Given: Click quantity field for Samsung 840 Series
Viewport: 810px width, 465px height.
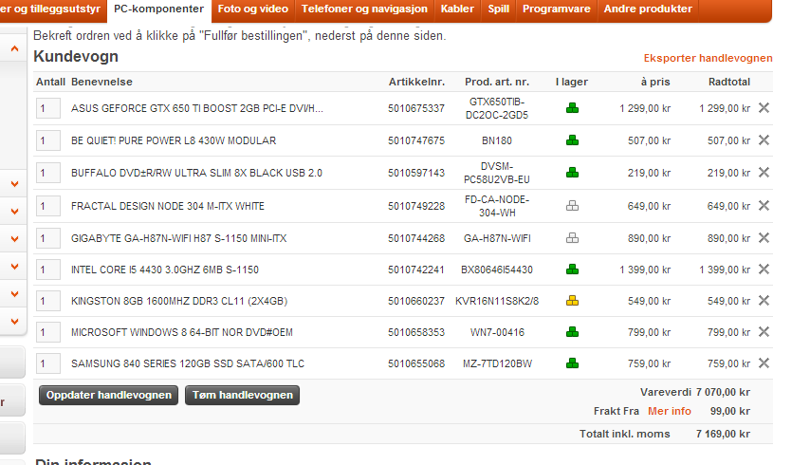Looking at the screenshot, I should (48, 363).
